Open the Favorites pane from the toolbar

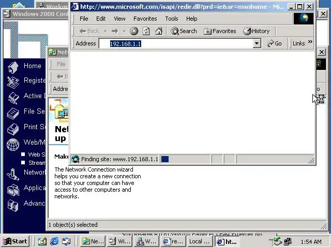(220, 31)
